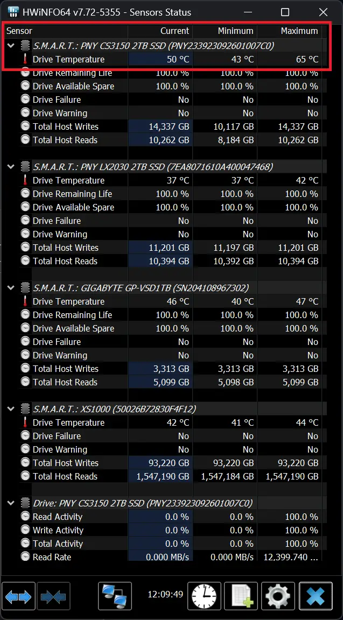Collapse the S.M.A.R.T. XS1000 group
The height and width of the screenshot is (620, 343).
[x=11, y=408]
